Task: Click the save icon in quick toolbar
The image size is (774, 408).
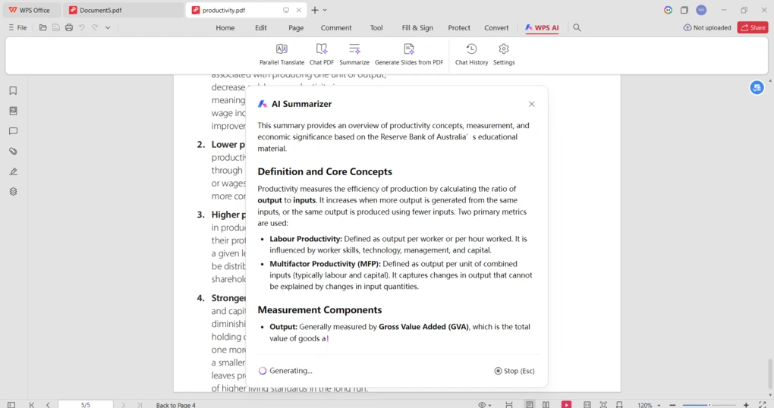Action: [x=56, y=27]
